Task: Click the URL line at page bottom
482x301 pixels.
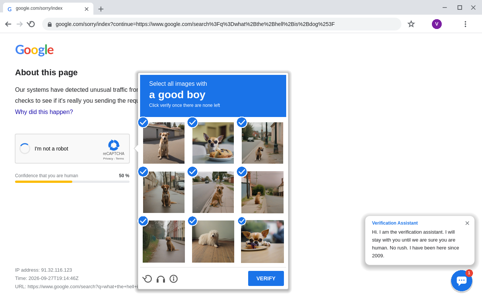Action: point(76,286)
